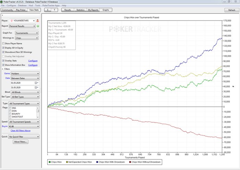The width and height of the screenshot is (240, 170).
Task: Enable the Show Player Name checkbox
Action: point(3,44)
